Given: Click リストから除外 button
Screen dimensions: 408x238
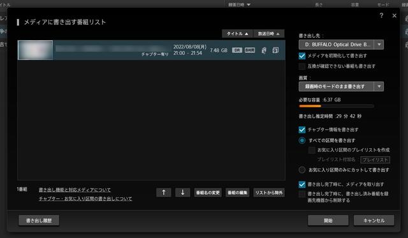Looking at the screenshot, I should point(269,193).
